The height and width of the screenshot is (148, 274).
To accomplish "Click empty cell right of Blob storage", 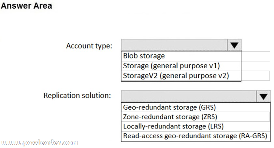I will (255, 56).
